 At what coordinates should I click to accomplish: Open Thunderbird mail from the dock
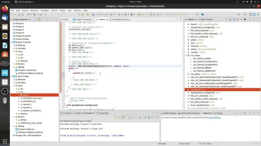[5, 17]
